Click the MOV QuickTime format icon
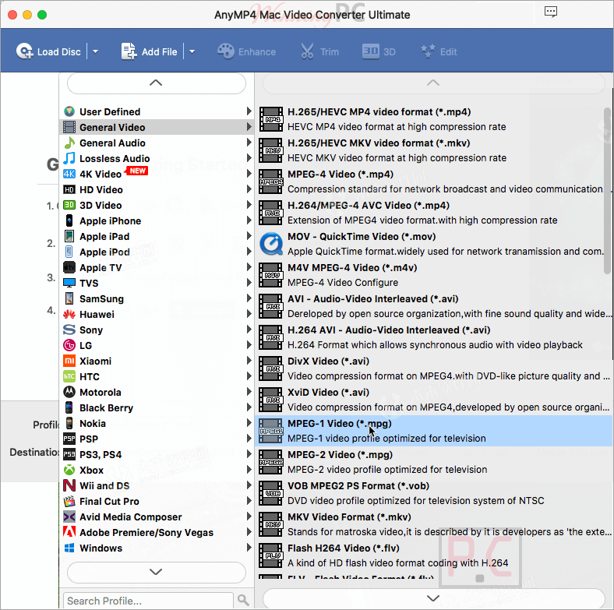Screen dimensions: 614x610 coord(271,244)
